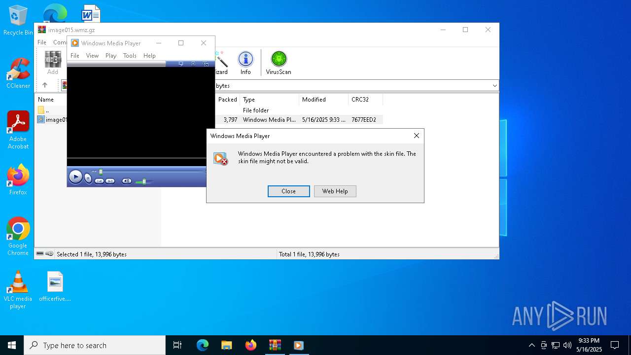Viewport: 631px width, 355px height.
Task: Click the Previous track button in Media Player
Action: click(99, 181)
